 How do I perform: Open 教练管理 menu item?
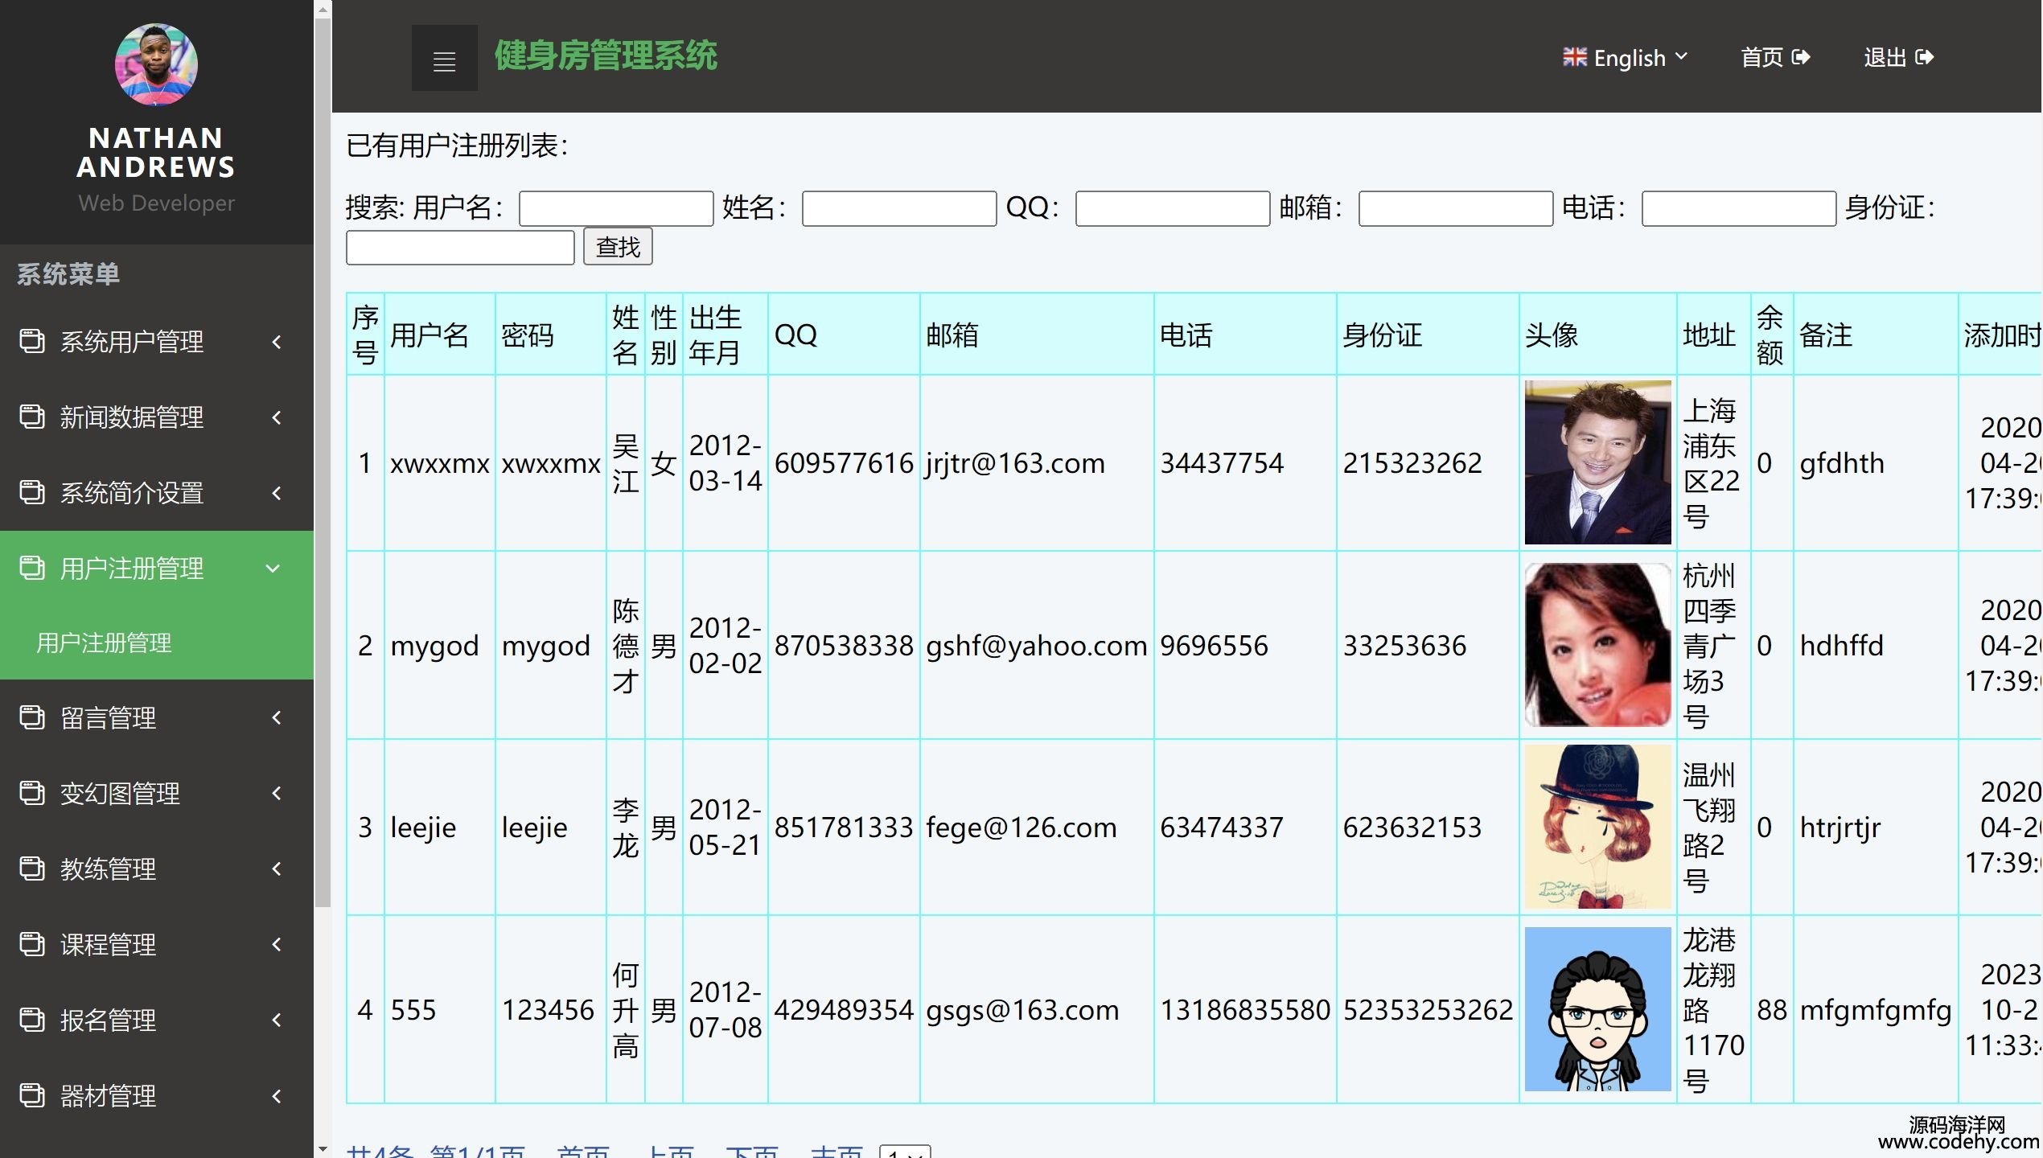(x=156, y=868)
